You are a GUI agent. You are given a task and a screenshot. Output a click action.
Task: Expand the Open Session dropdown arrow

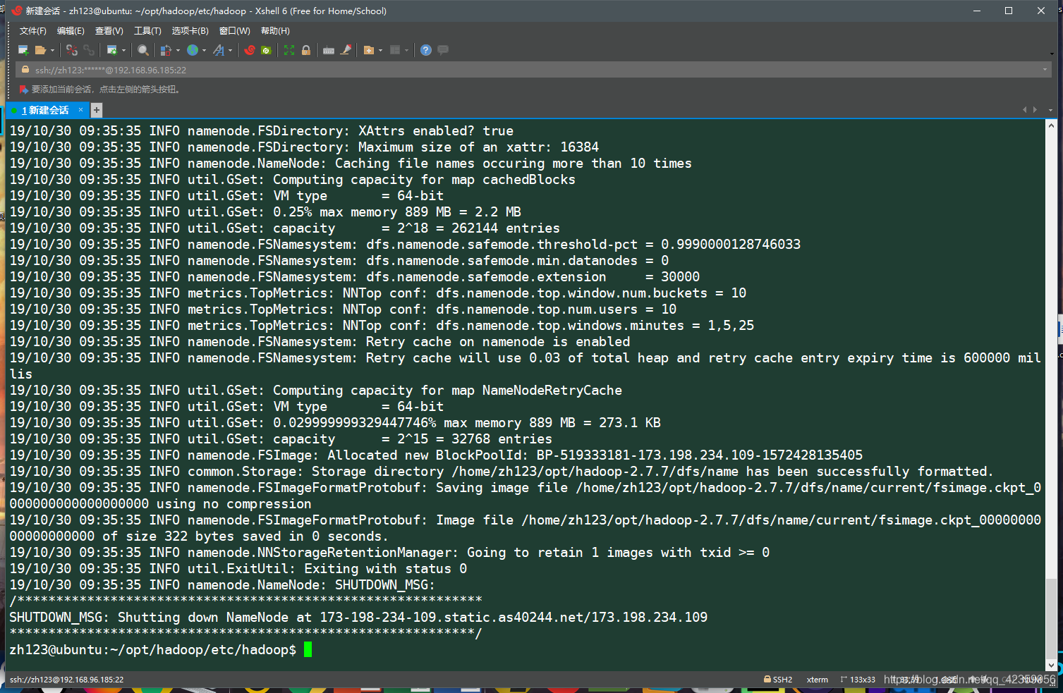tap(52, 50)
